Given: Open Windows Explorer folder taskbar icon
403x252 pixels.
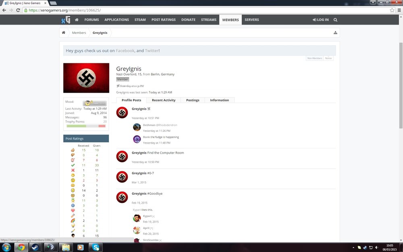Looking at the screenshot, I should [66, 248].
